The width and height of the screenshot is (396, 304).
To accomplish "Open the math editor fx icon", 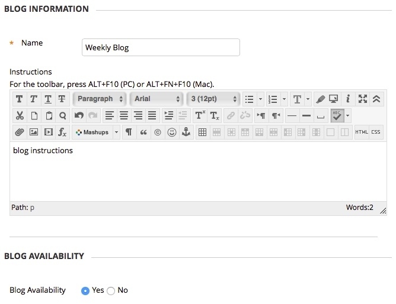I will [62, 132].
